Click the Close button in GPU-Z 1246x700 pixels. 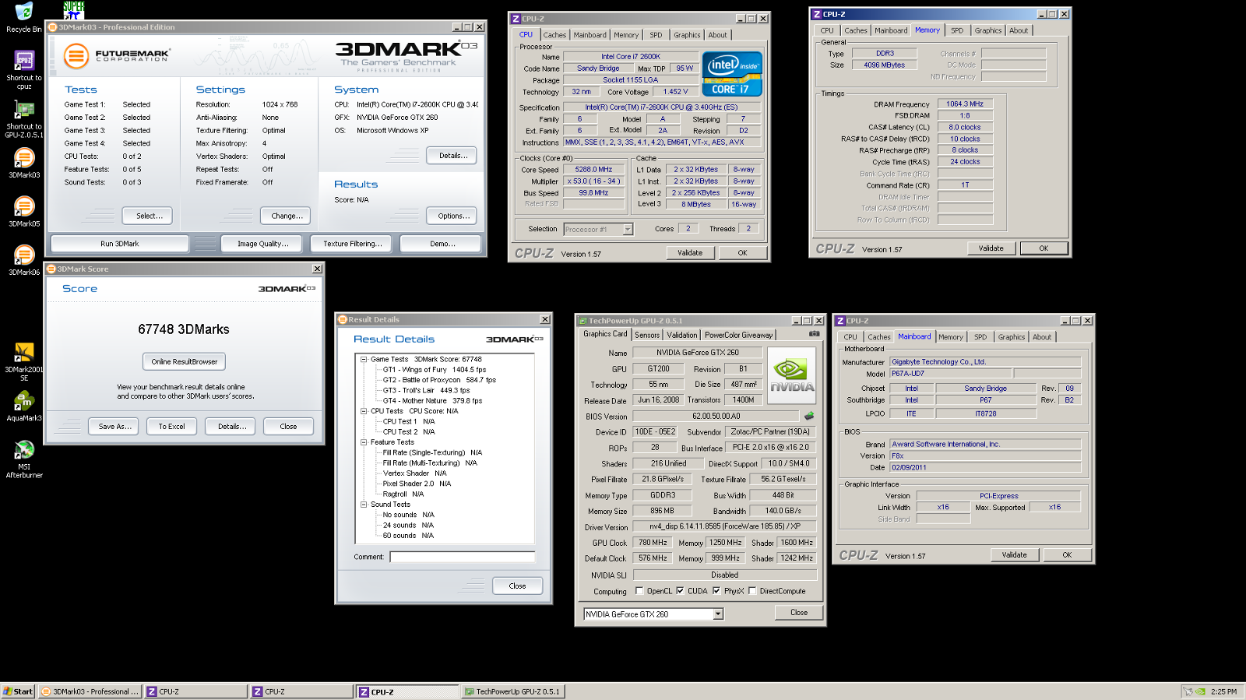tap(799, 613)
